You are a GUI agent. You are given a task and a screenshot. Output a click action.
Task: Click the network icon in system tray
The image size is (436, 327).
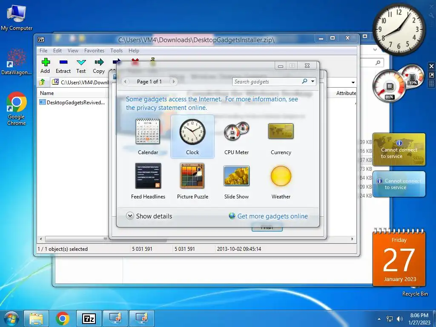click(x=390, y=318)
